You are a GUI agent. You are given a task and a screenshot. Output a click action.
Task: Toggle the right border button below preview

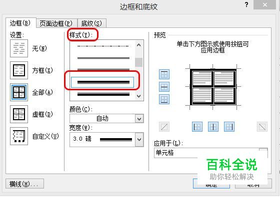click(x=229, y=127)
